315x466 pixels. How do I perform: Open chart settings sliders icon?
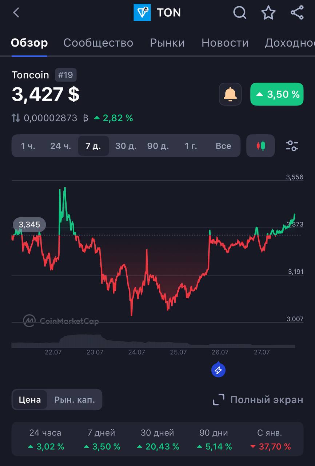(x=292, y=146)
